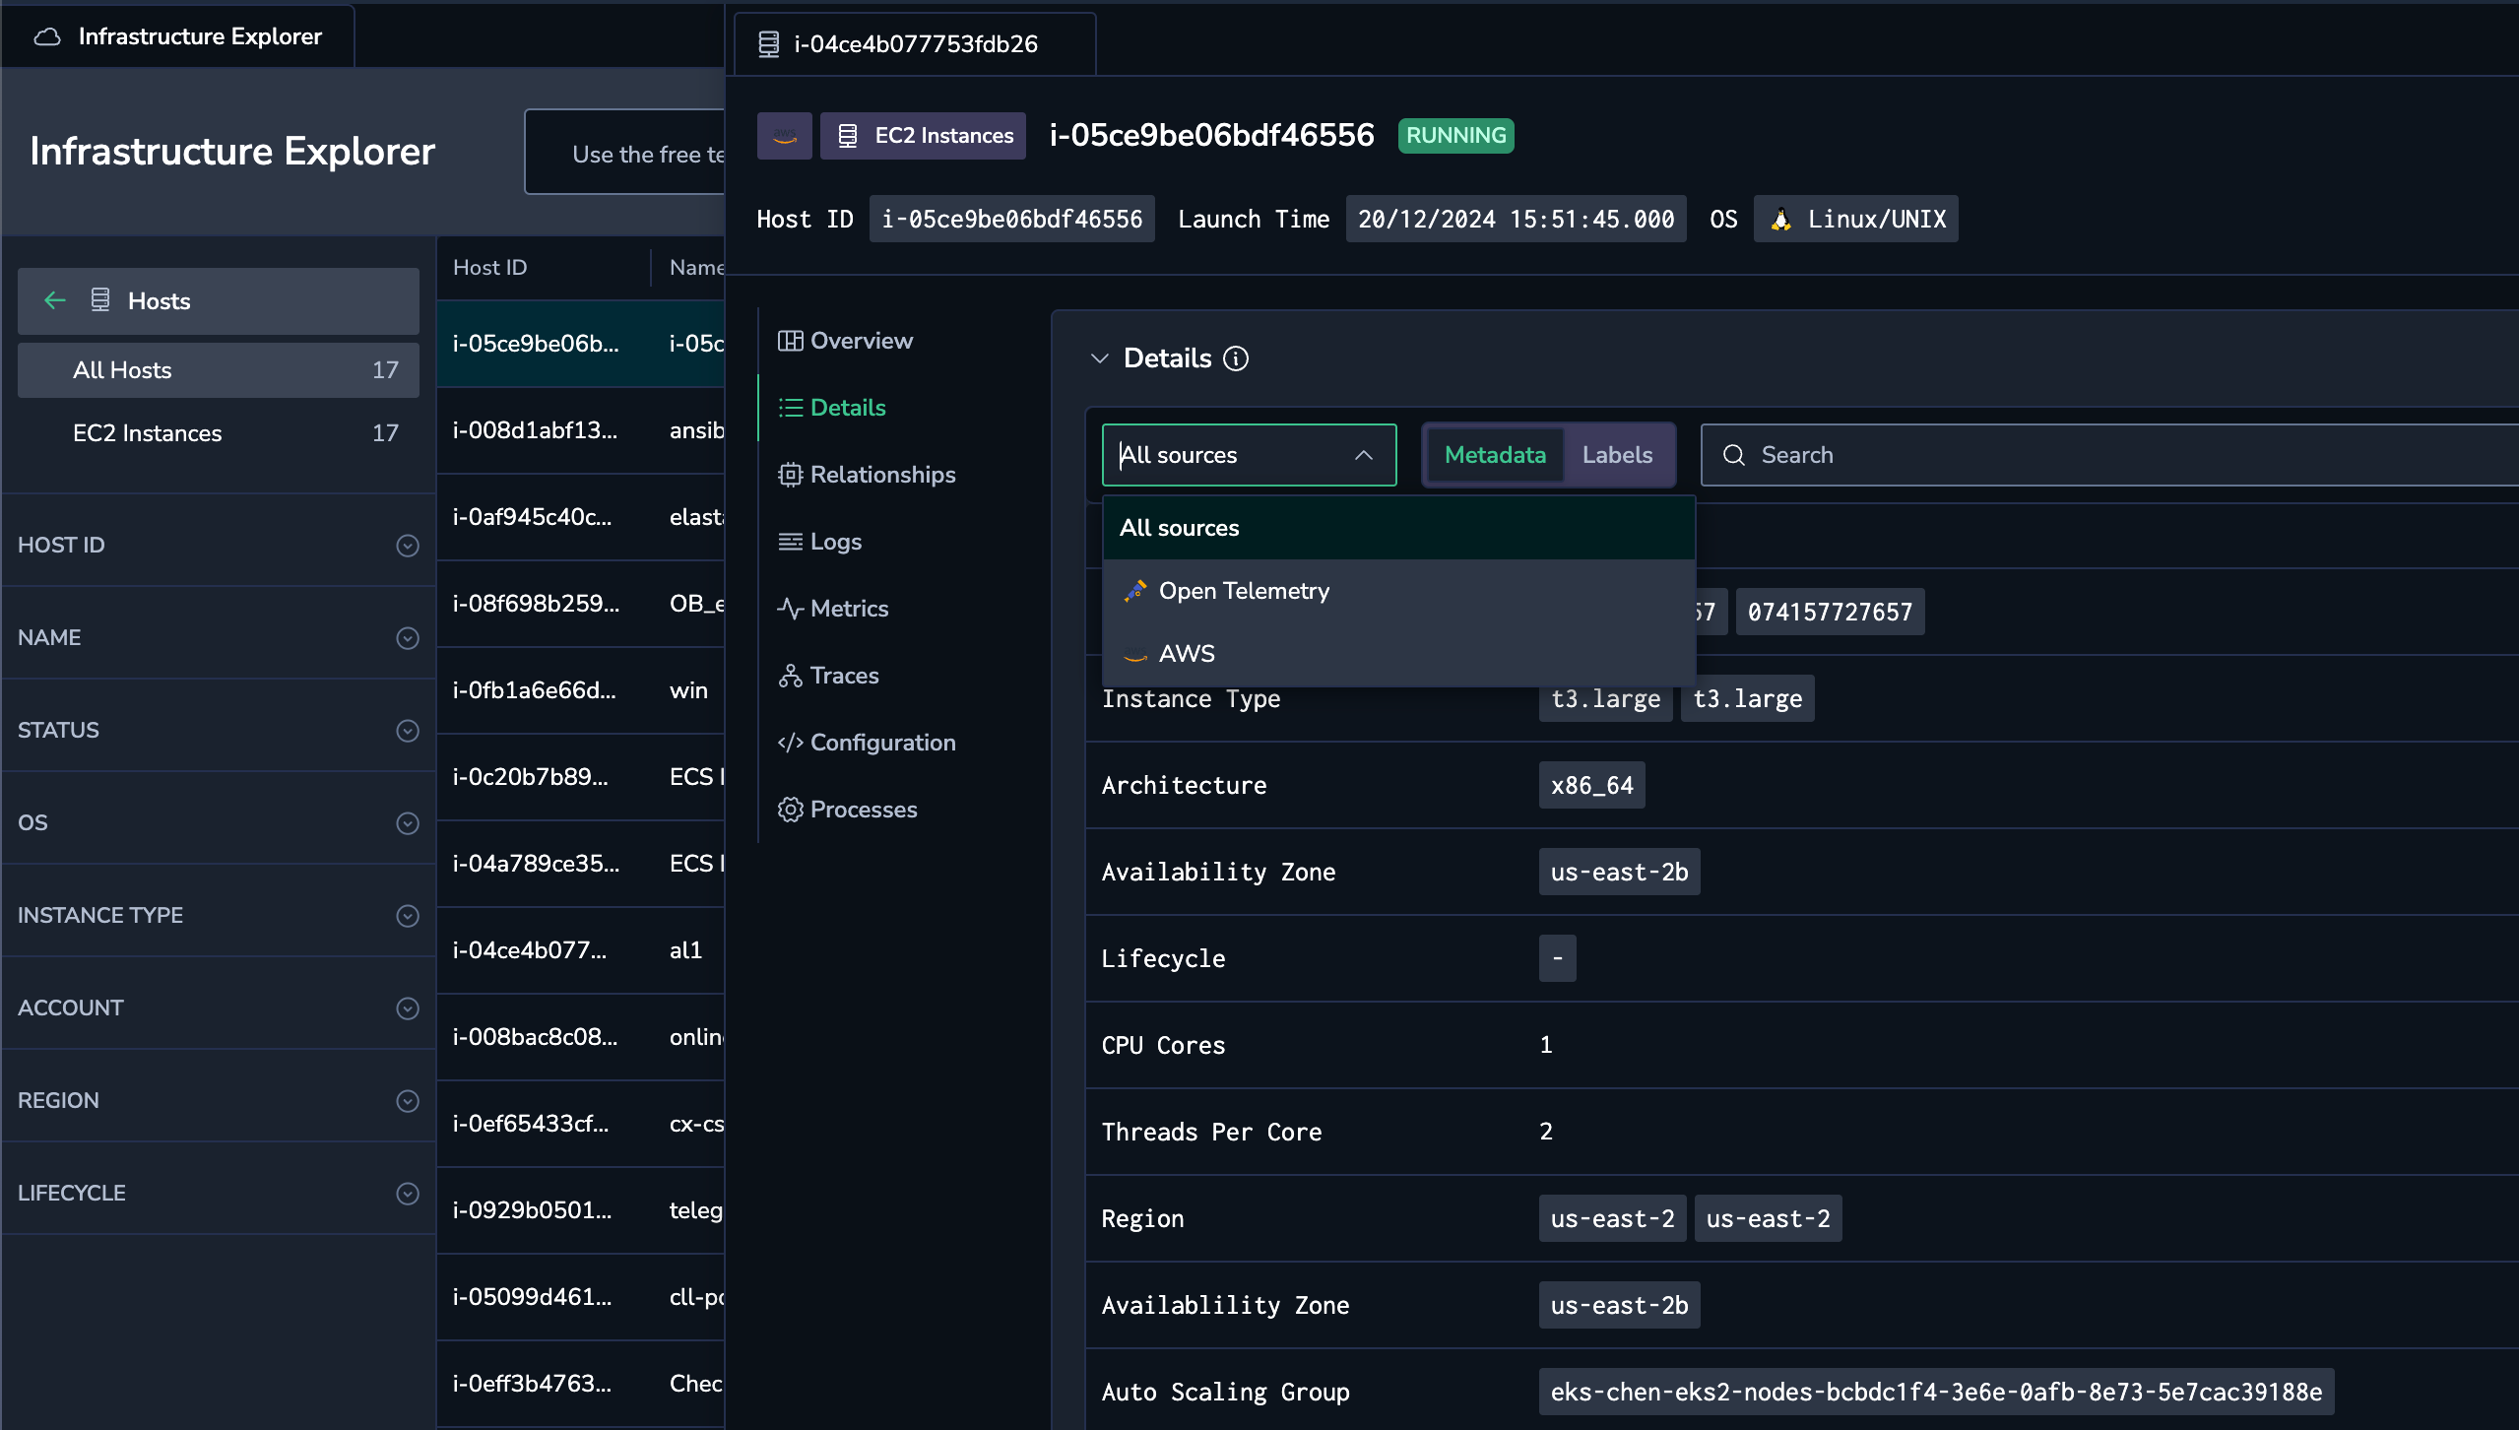Switch to the Labels toggle

click(1617, 455)
